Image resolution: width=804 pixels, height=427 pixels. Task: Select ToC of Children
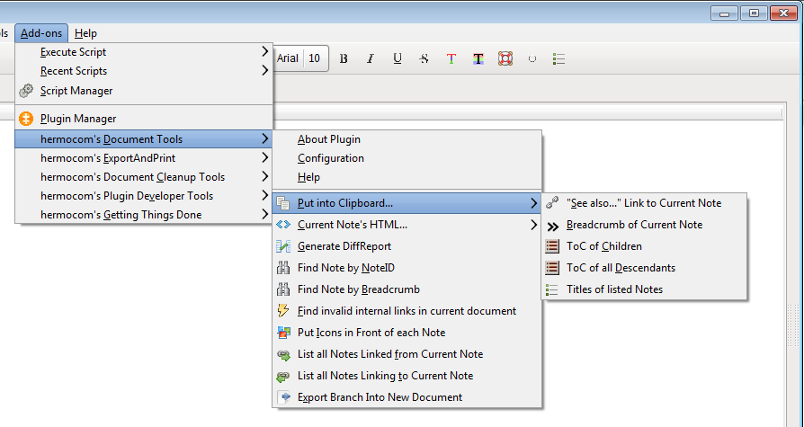tap(603, 246)
